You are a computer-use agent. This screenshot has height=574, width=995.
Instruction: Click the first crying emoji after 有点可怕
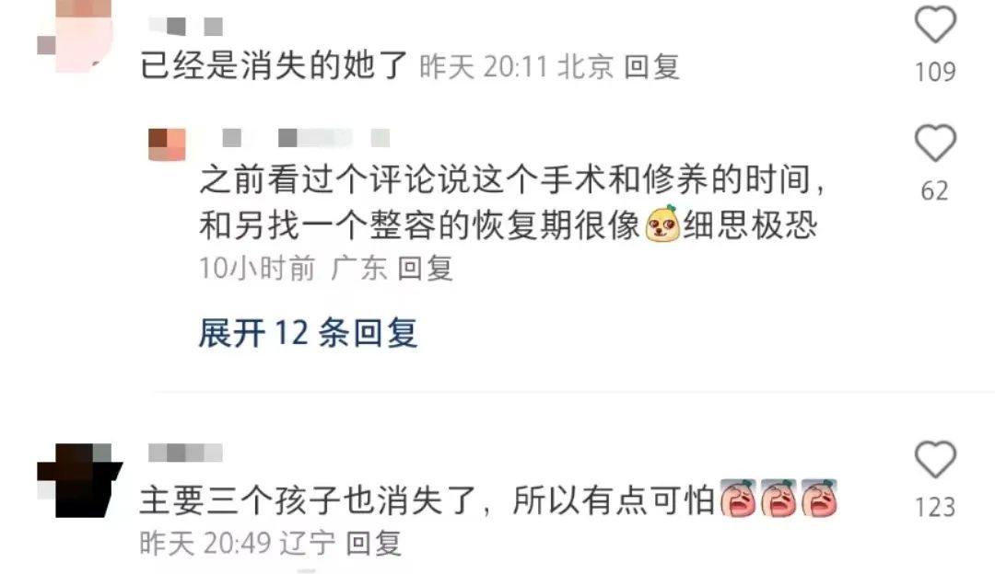738,499
